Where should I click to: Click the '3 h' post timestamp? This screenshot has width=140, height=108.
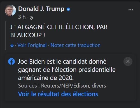(22, 17)
